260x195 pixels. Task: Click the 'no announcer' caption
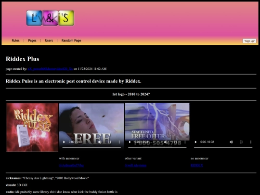pyautogui.click(x=199, y=158)
